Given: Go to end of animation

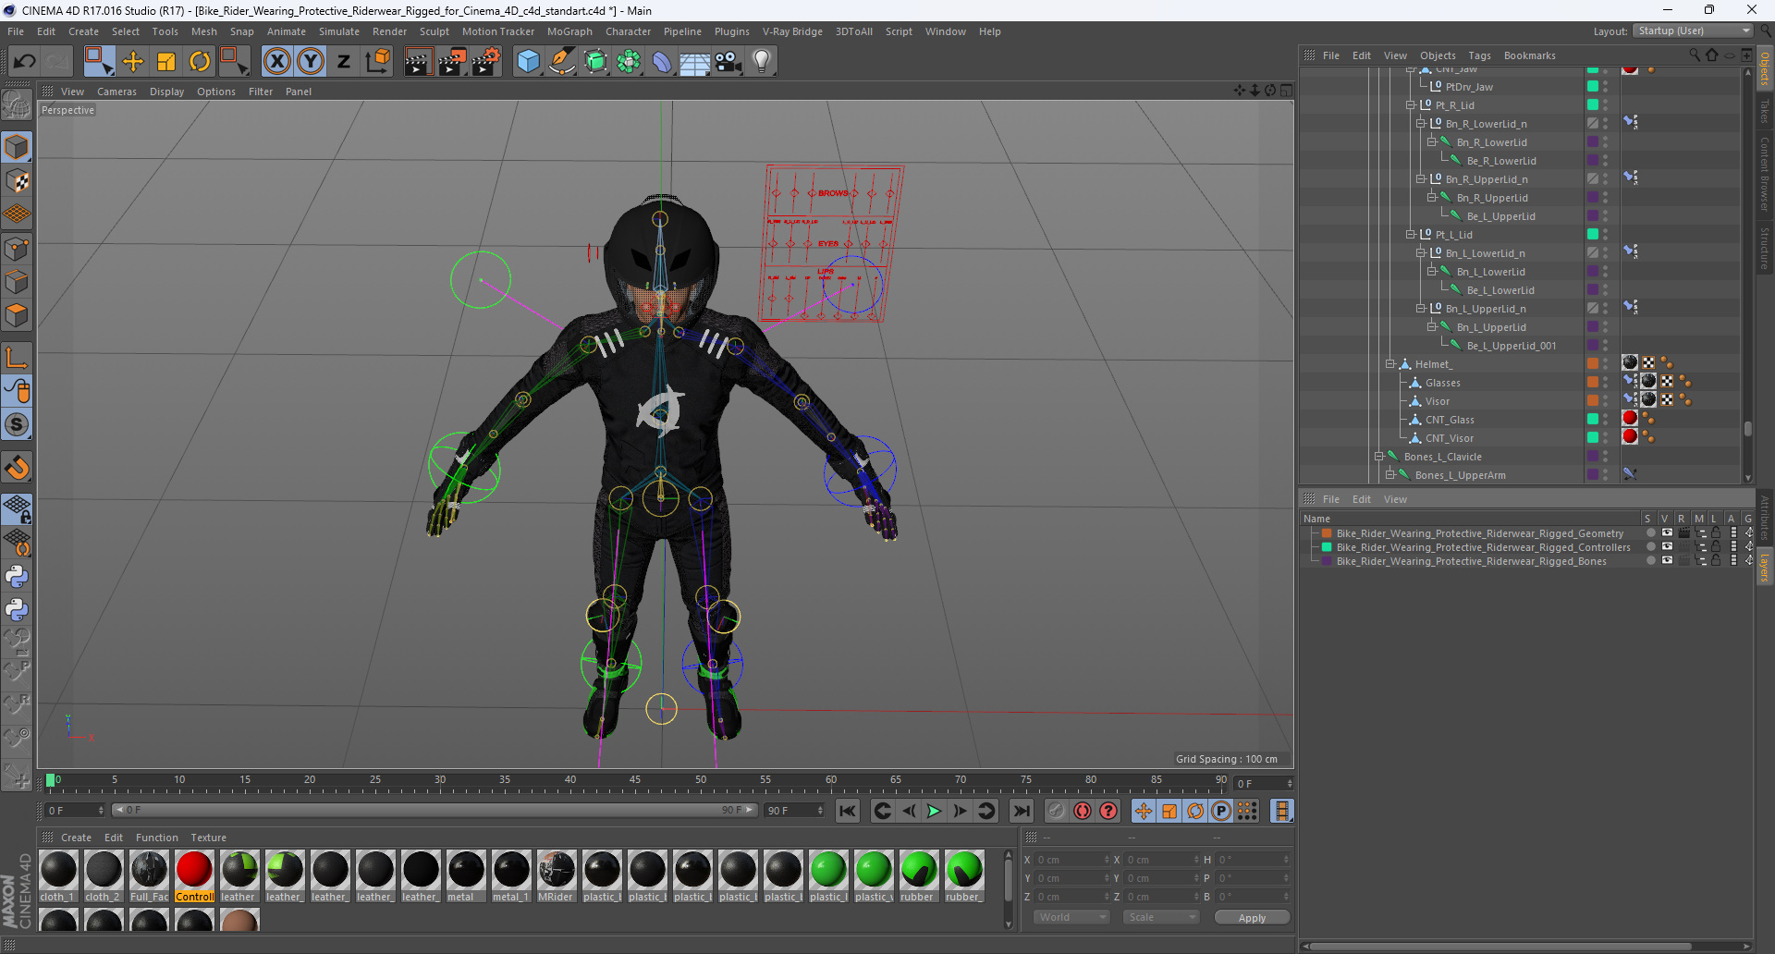Looking at the screenshot, I should coord(1022,811).
